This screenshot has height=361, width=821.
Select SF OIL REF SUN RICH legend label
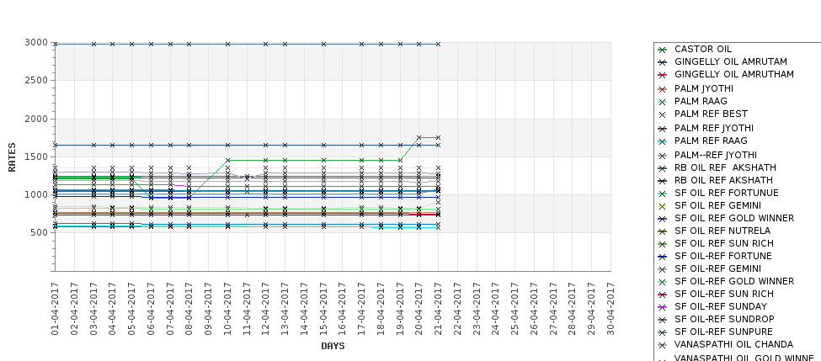[723, 243]
